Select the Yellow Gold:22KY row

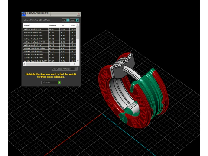click(x=49, y=45)
